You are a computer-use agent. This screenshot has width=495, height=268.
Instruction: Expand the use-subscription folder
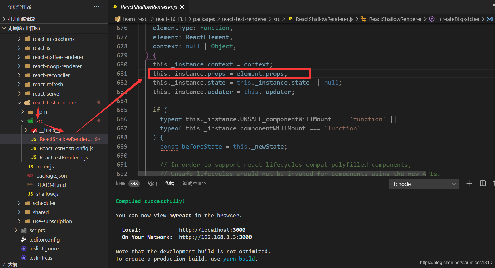click(54, 221)
